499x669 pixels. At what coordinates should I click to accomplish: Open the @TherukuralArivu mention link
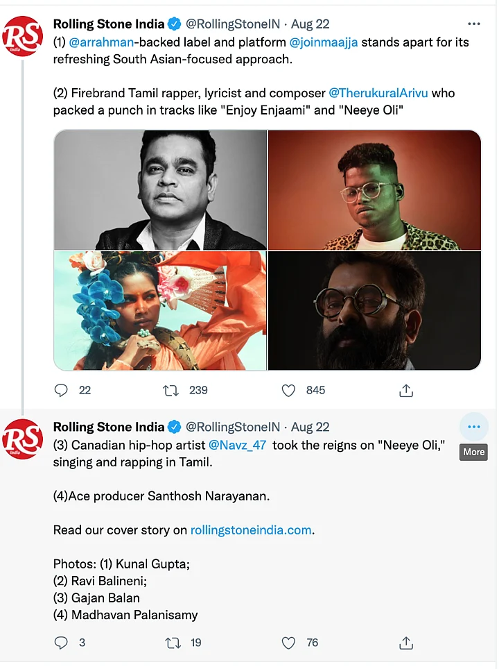click(x=392, y=93)
